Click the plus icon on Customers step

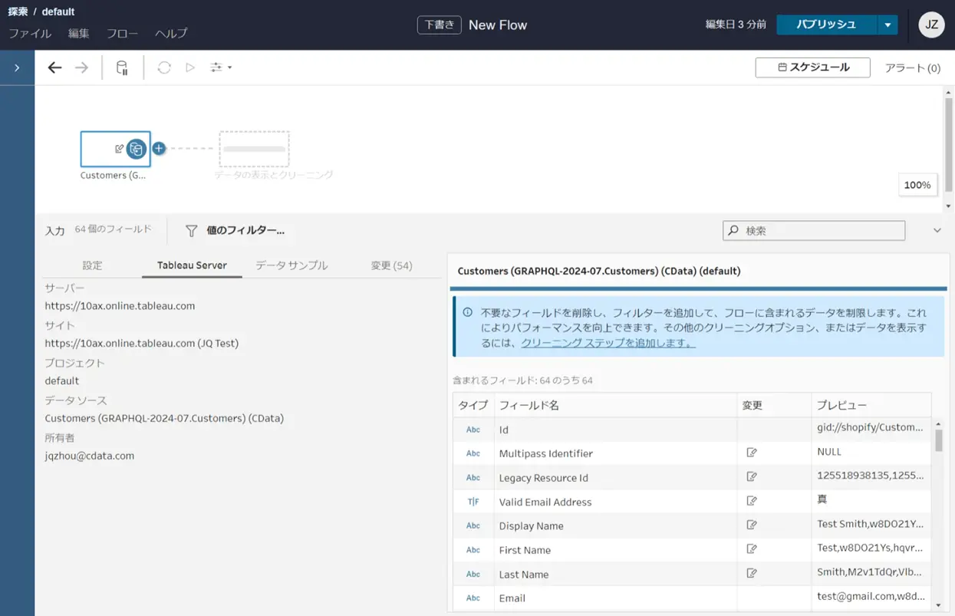click(159, 149)
